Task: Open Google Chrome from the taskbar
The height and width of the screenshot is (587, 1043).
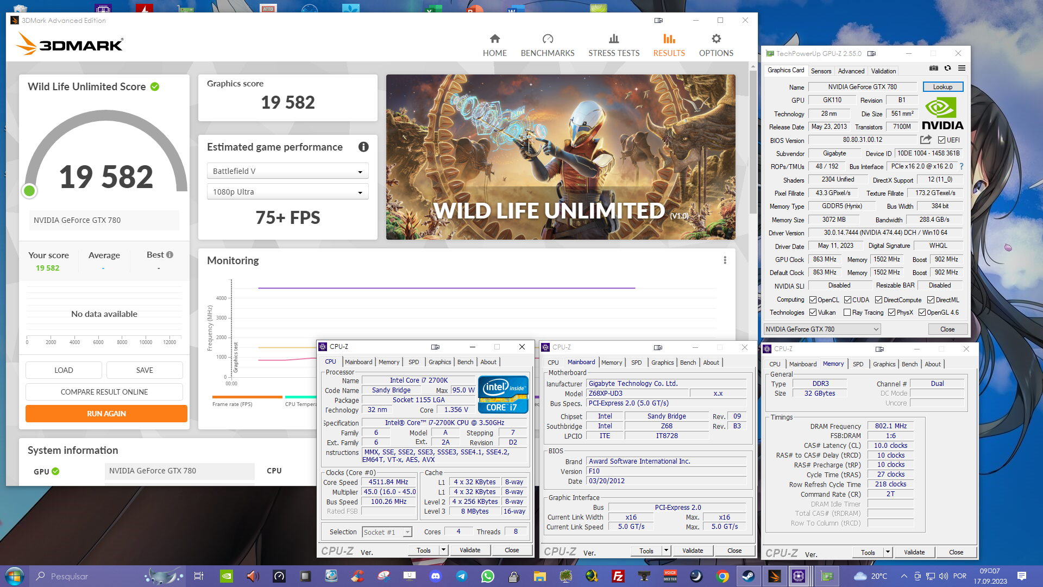Action: (722, 576)
